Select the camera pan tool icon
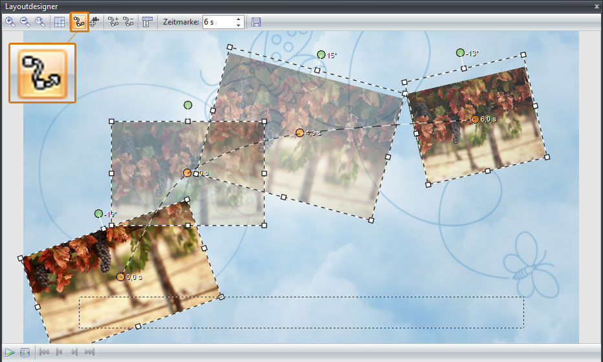The width and height of the screenshot is (603, 362). click(94, 22)
